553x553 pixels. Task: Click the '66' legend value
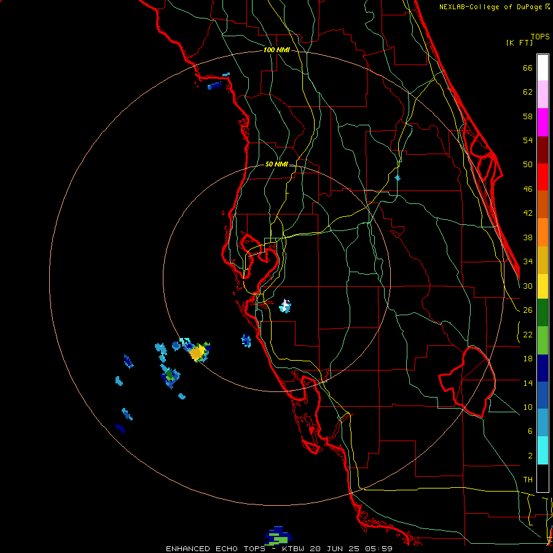(x=528, y=68)
